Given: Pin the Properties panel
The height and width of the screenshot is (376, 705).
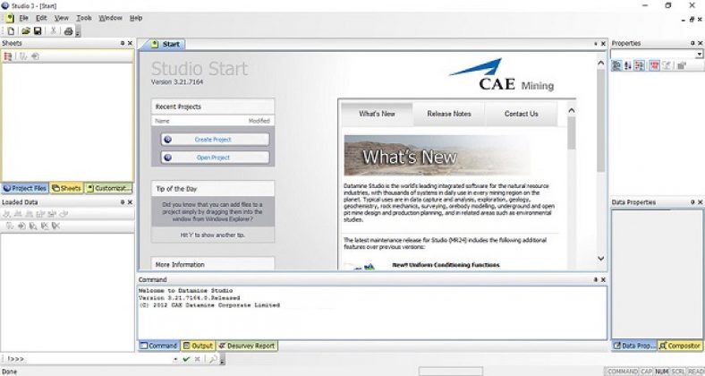Looking at the screenshot, I should (x=692, y=43).
